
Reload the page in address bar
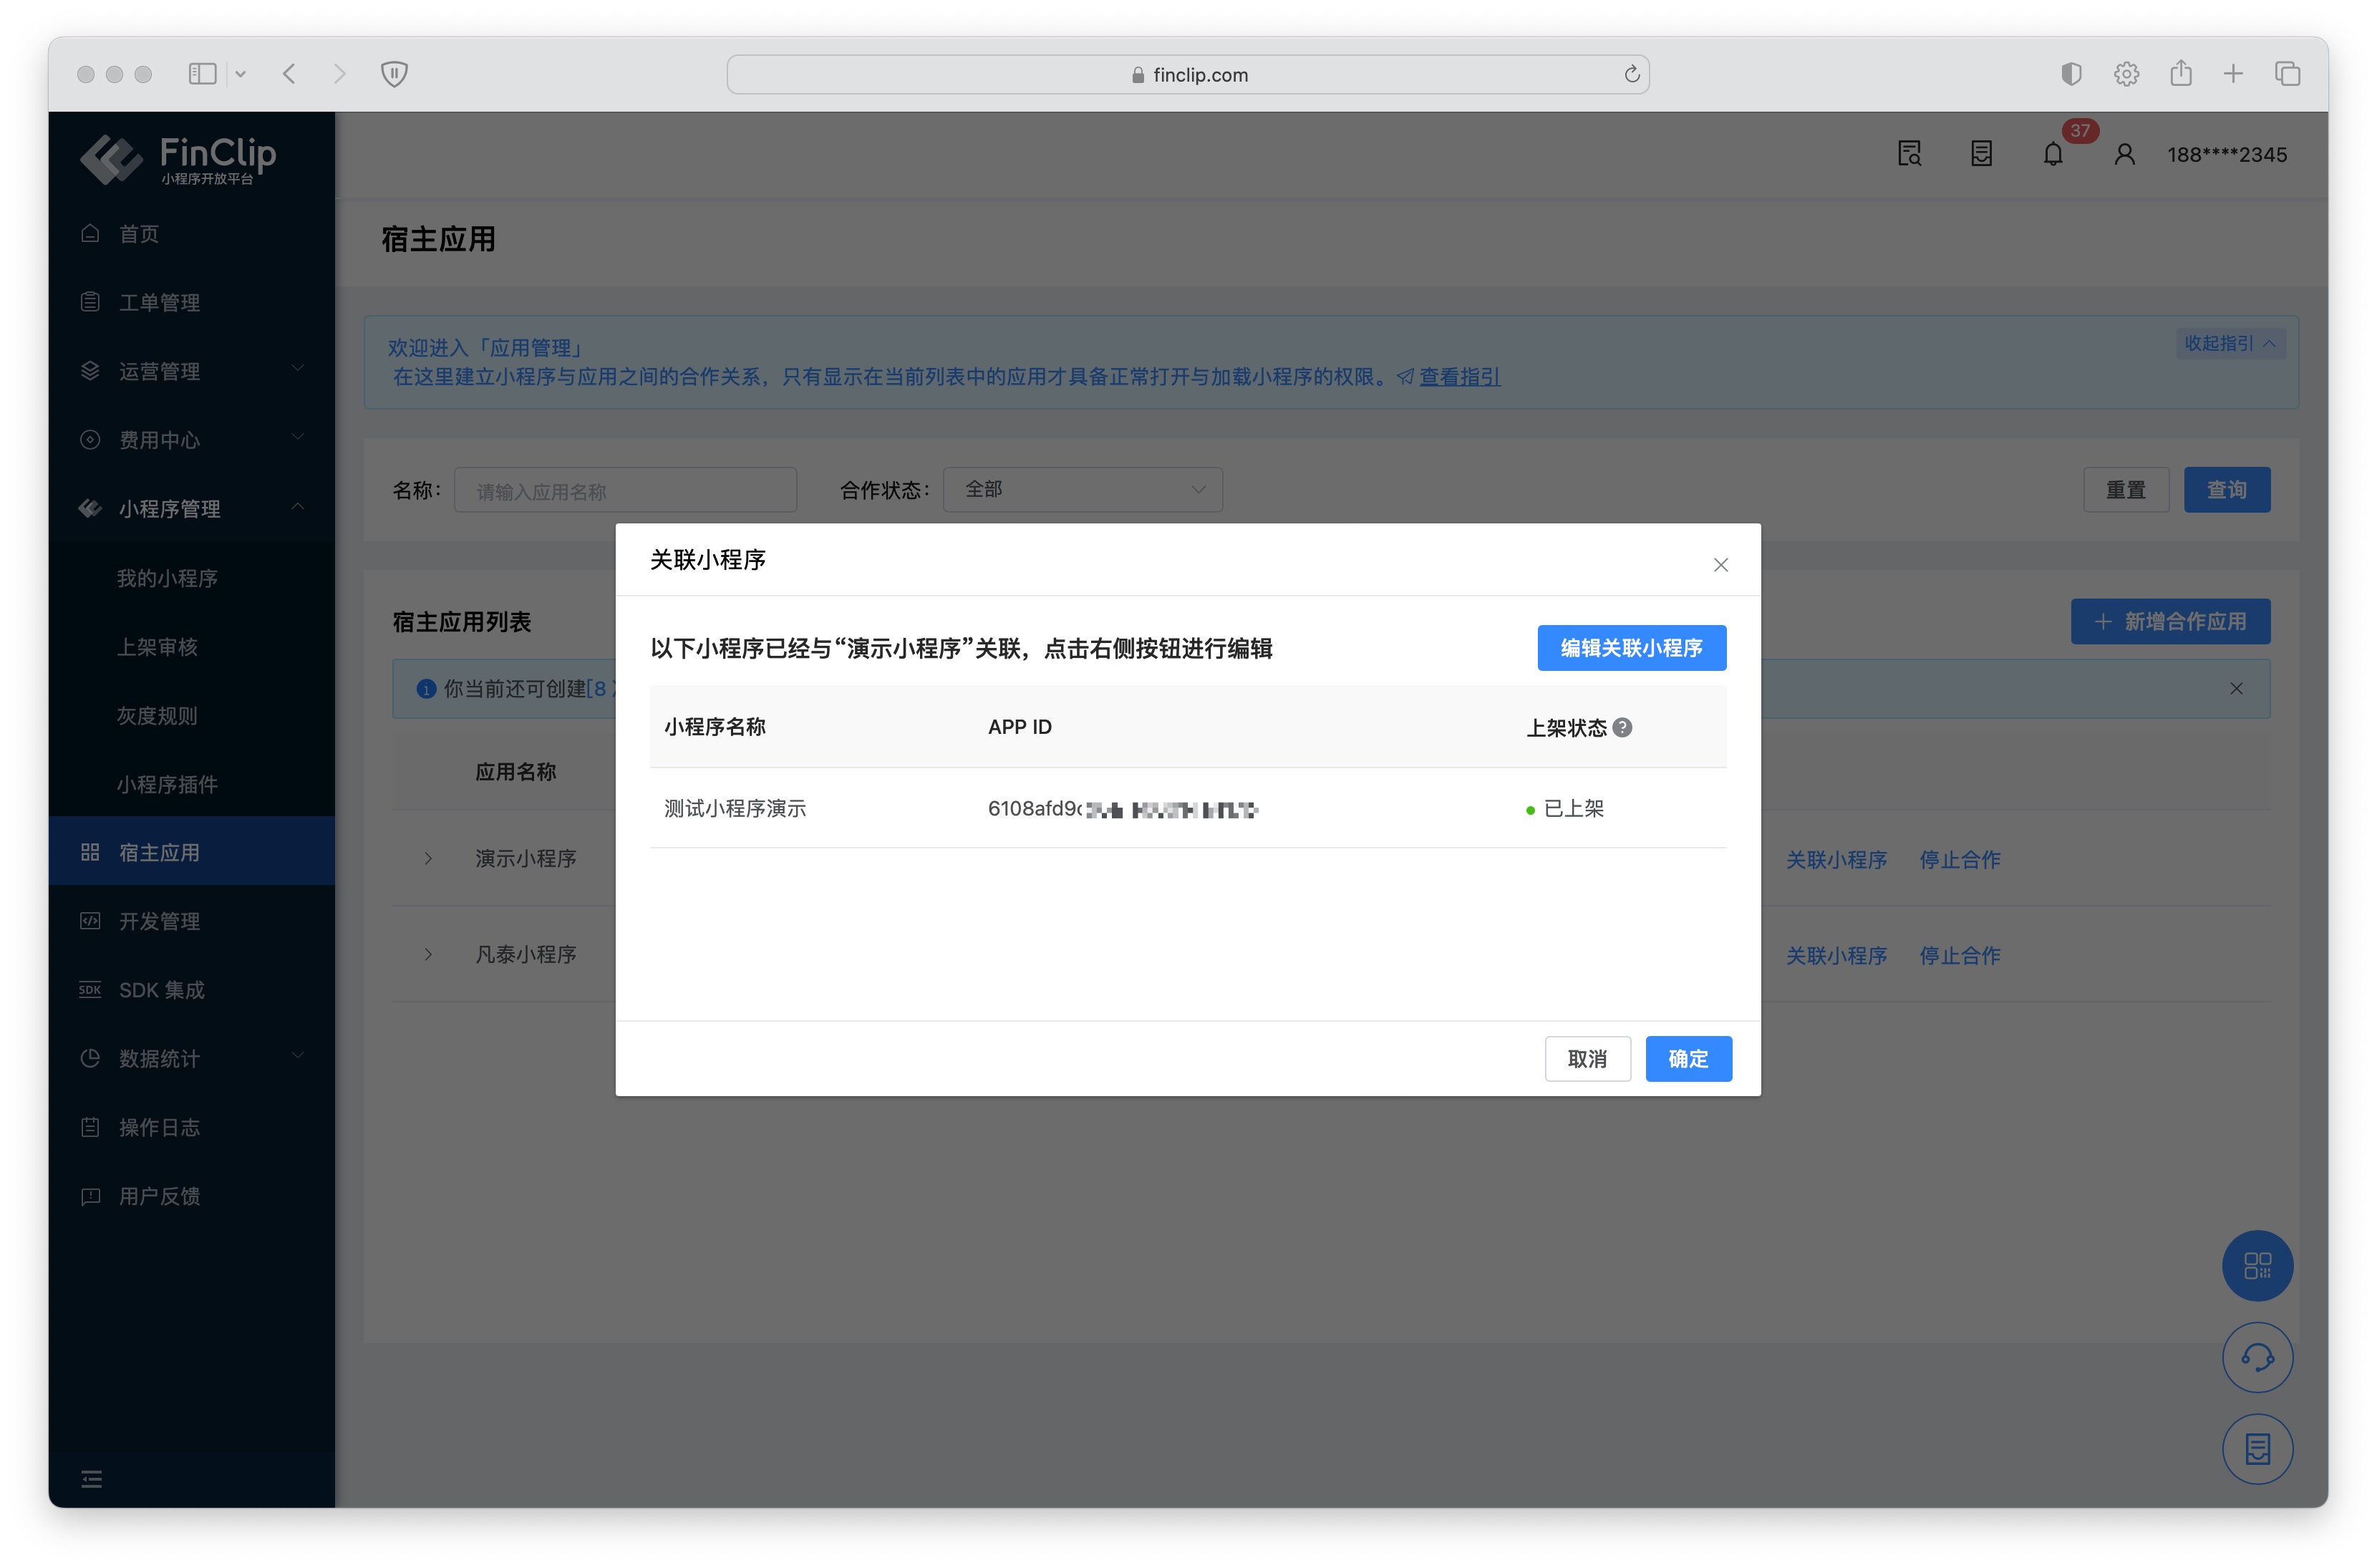click(x=1631, y=74)
